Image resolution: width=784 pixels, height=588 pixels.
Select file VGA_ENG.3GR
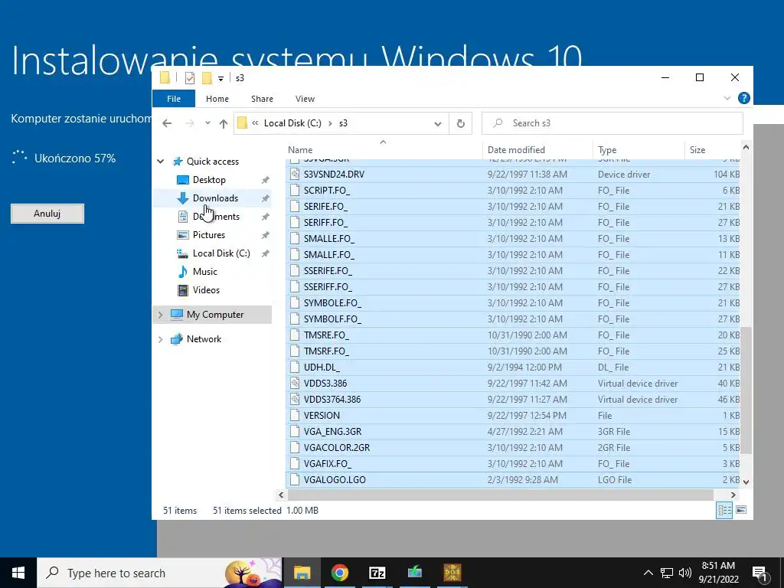tap(332, 432)
